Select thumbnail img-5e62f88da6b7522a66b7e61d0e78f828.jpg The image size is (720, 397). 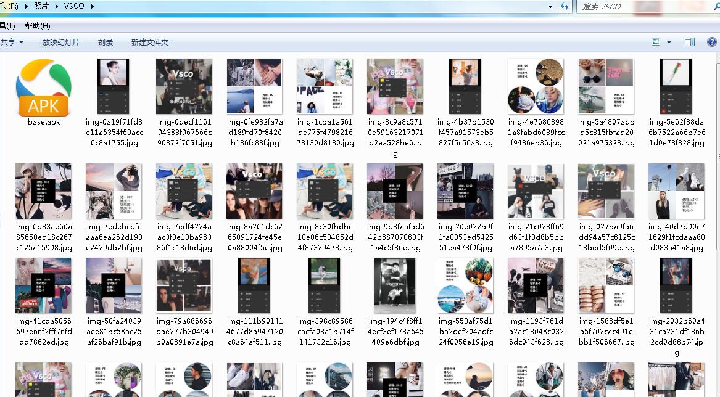click(x=676, y=86)
